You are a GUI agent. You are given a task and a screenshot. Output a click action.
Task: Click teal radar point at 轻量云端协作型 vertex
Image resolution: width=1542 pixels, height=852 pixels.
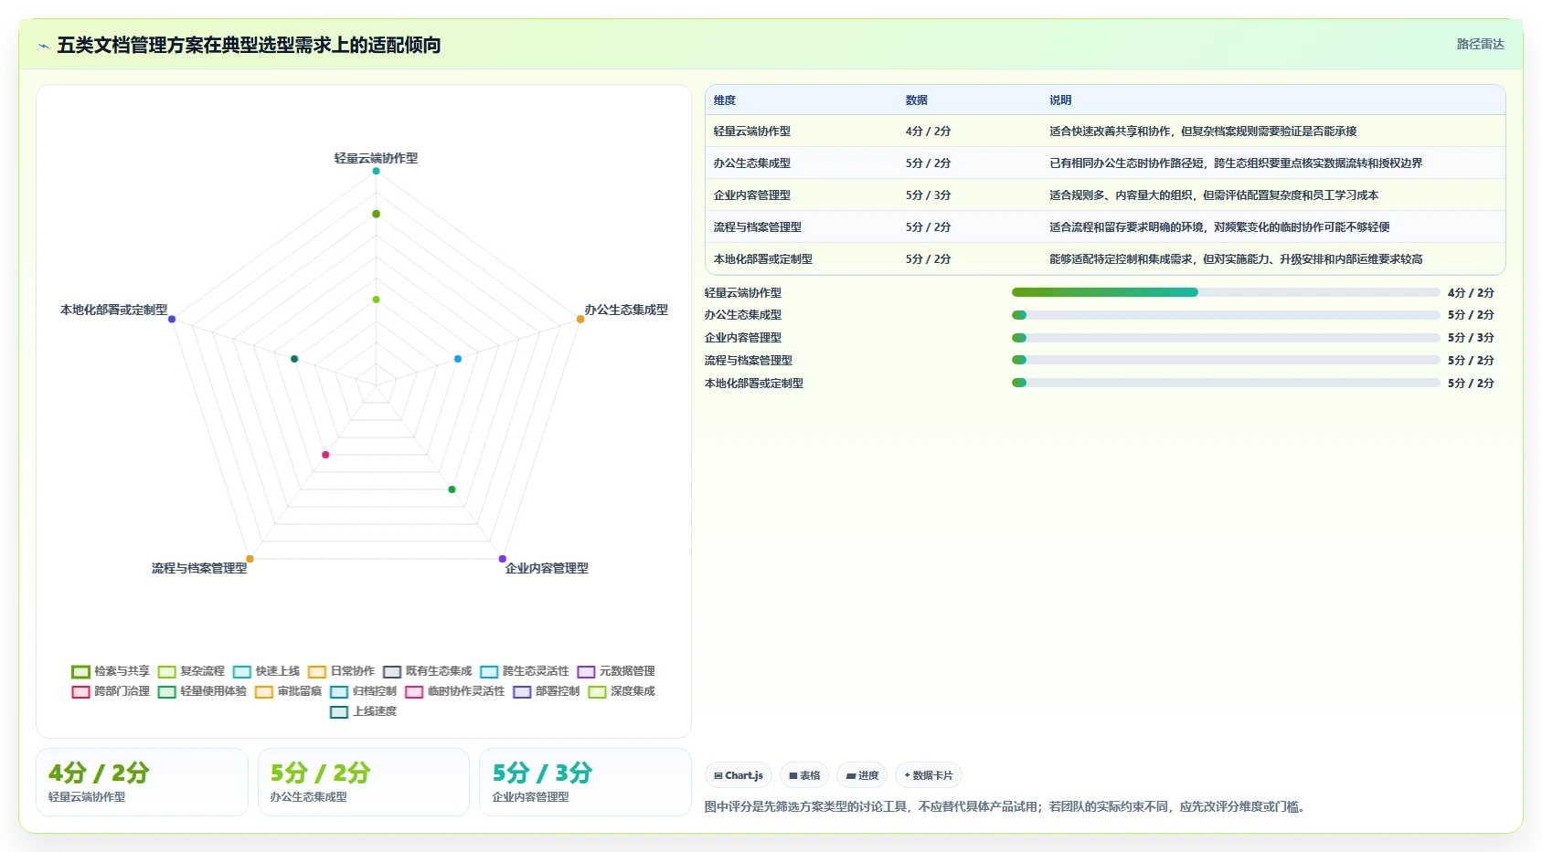click(376, 171)
